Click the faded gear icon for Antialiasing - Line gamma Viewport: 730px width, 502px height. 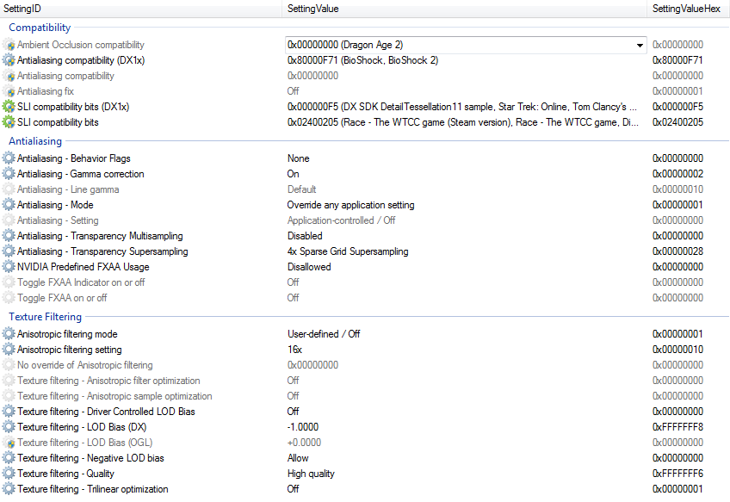click(9, 189)
